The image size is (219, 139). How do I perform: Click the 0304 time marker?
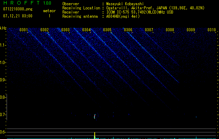[x=86, y=30]
